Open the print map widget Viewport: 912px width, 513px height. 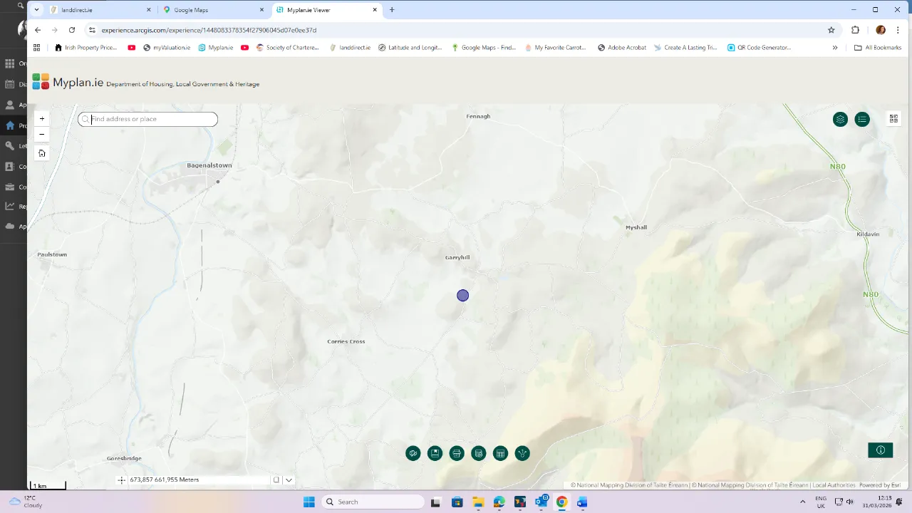(x=457, y=453)
